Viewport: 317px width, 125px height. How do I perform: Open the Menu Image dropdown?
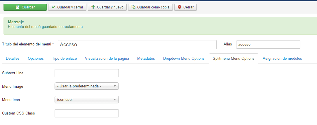point(86,86)
